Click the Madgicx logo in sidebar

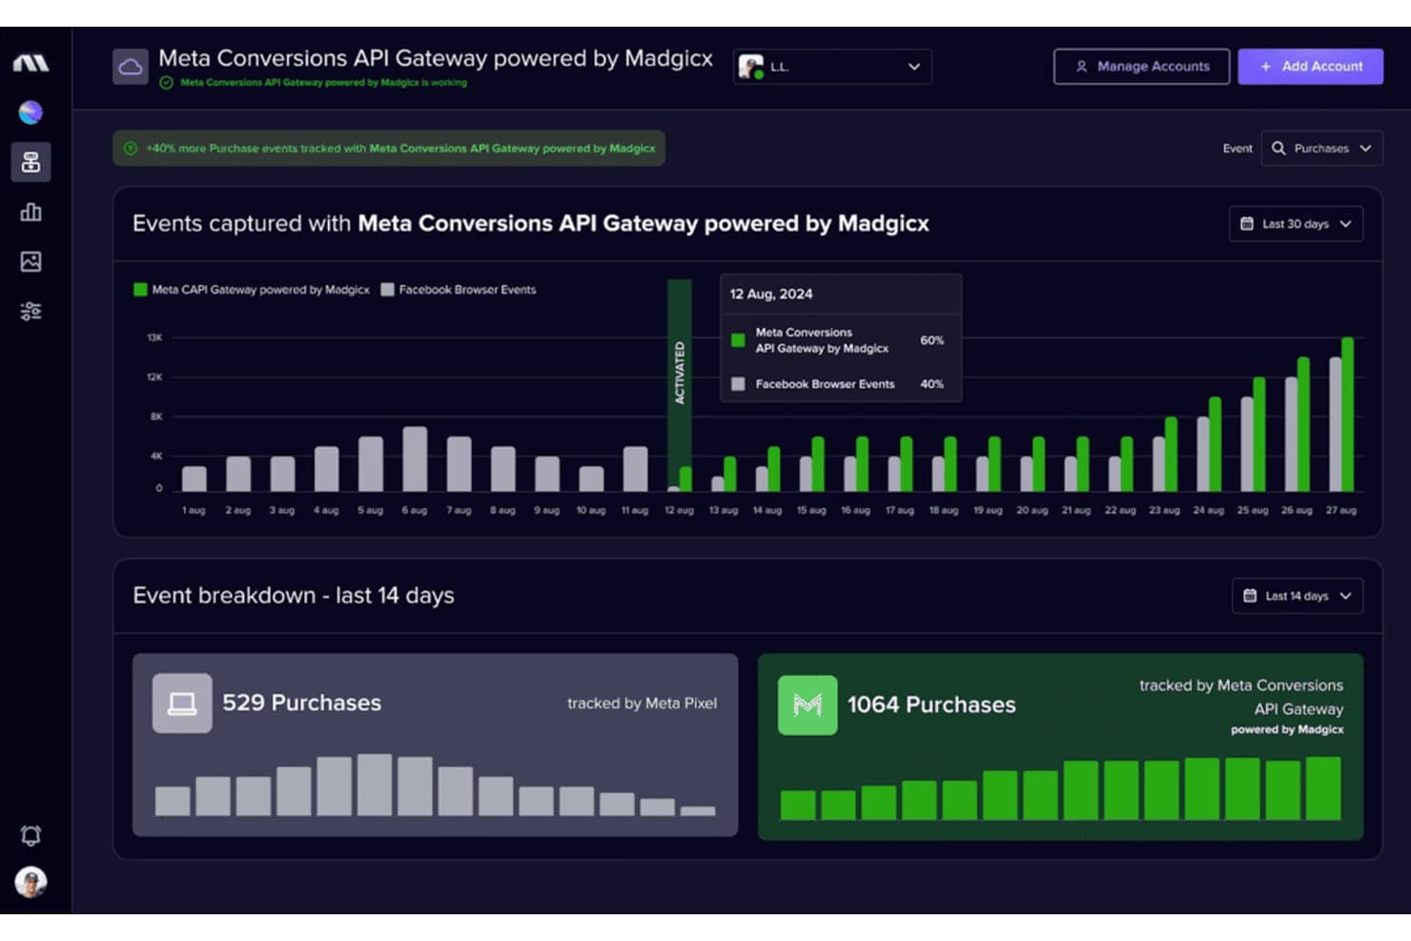point(31,63)
